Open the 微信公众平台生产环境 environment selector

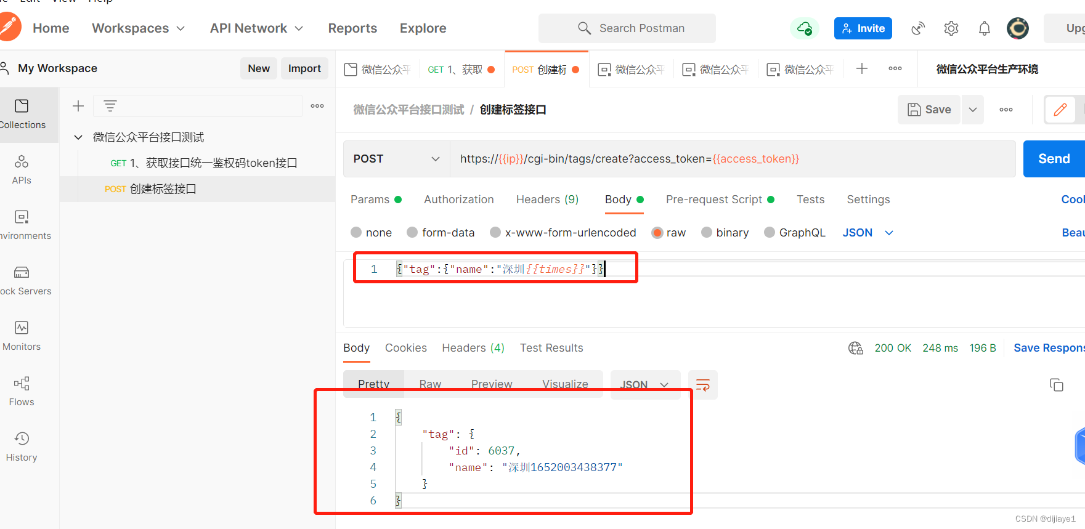coord(987,69)
